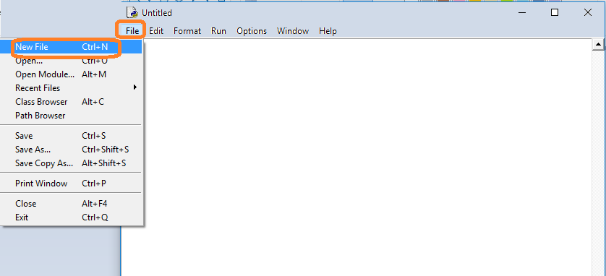Choose Save Copy As... entry
This screenshot has height=276, width=606.
[71, 163]
